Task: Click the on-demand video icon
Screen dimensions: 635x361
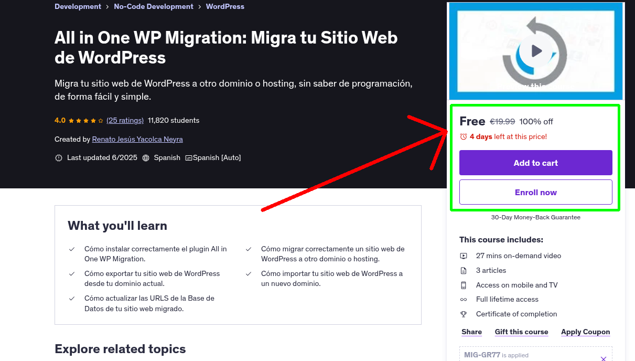Action: pos(464,256)
